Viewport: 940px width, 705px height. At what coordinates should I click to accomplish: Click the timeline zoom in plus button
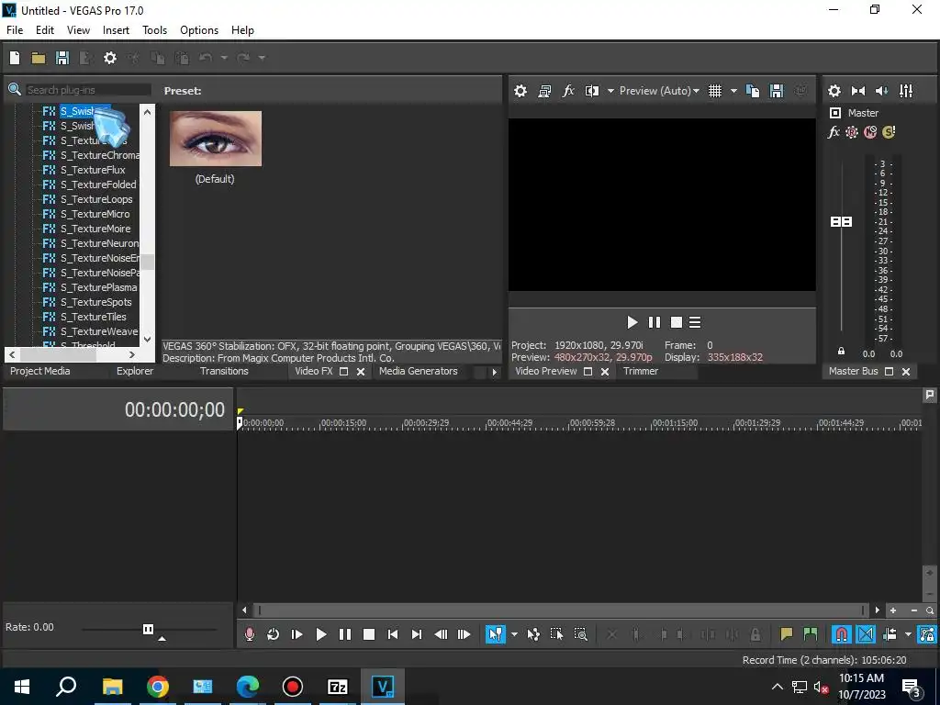coord(893,610)
